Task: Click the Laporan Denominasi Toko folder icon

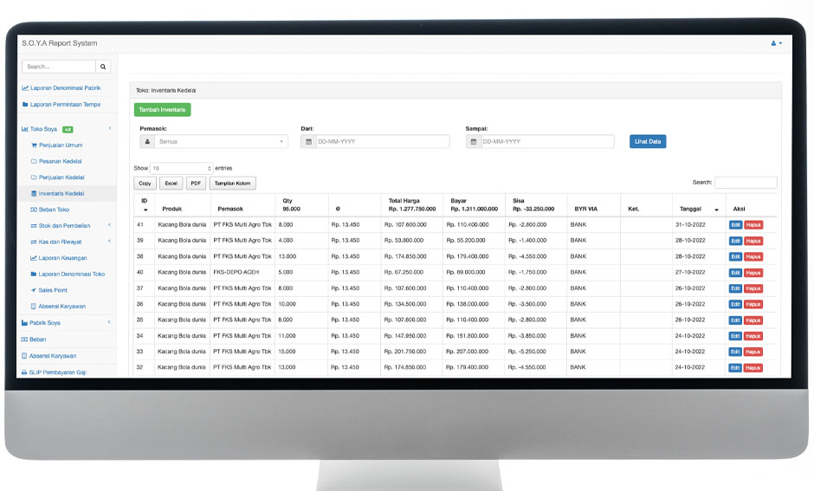Action: 34,274
